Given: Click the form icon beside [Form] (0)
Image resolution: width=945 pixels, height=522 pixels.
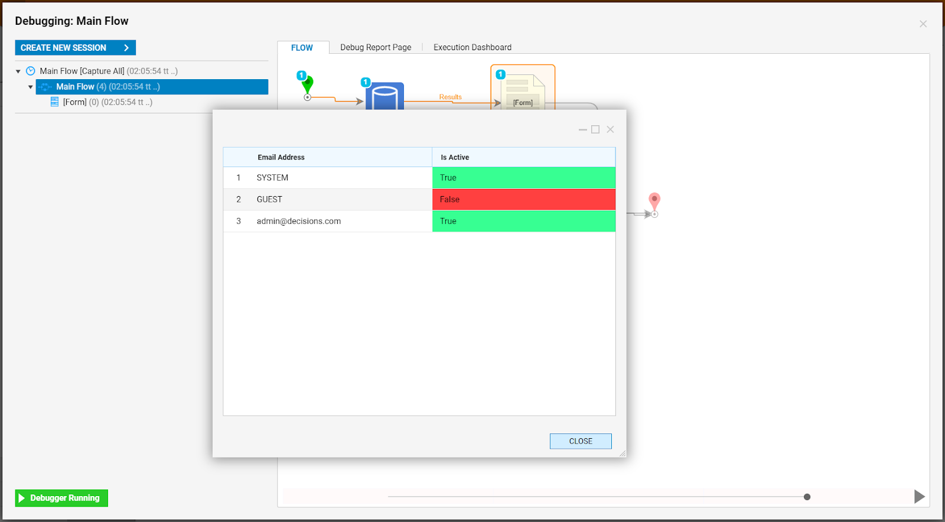Looking at the screenshot, I should tap(54, 102).
